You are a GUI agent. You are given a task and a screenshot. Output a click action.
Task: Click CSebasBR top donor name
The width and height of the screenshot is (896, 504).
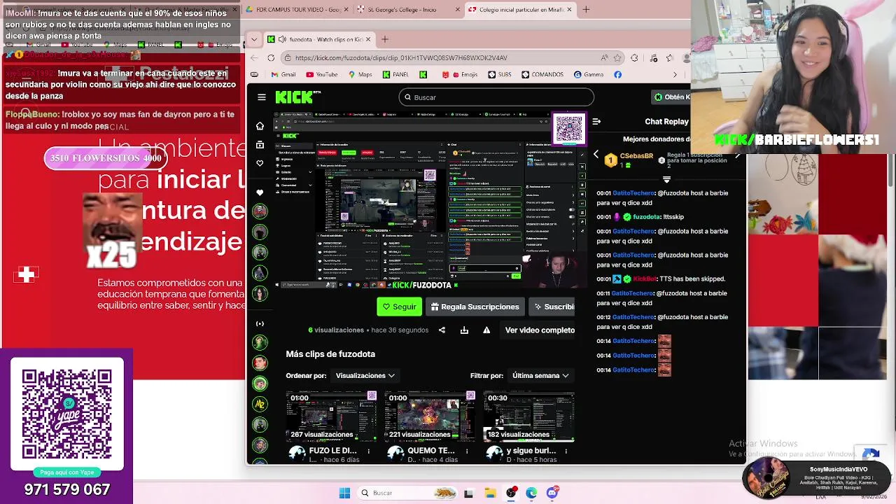636,156
